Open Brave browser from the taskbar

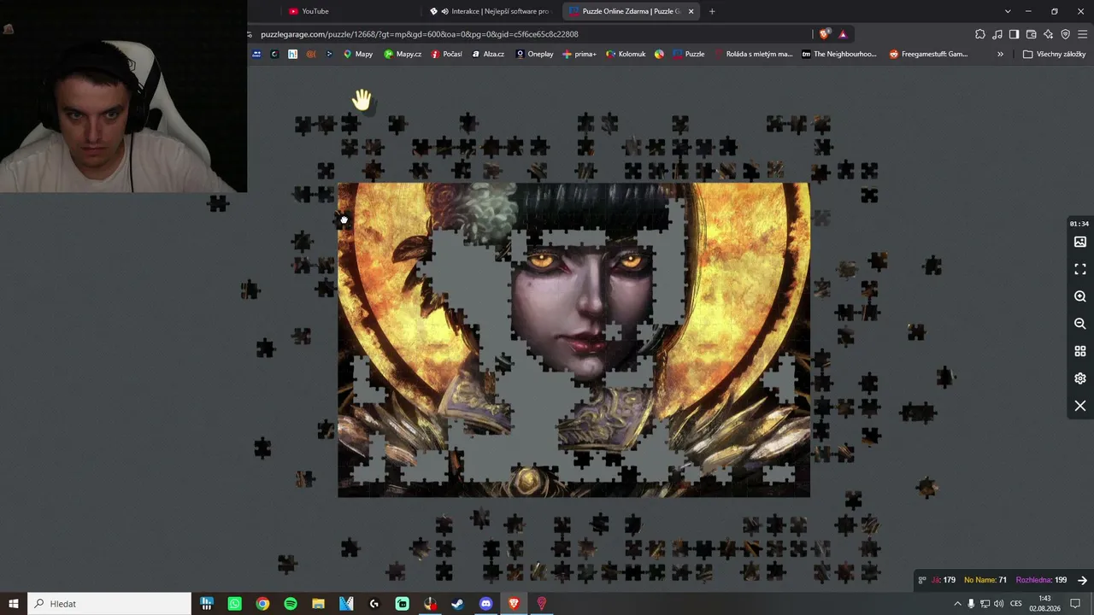click(x=514, y=604)
